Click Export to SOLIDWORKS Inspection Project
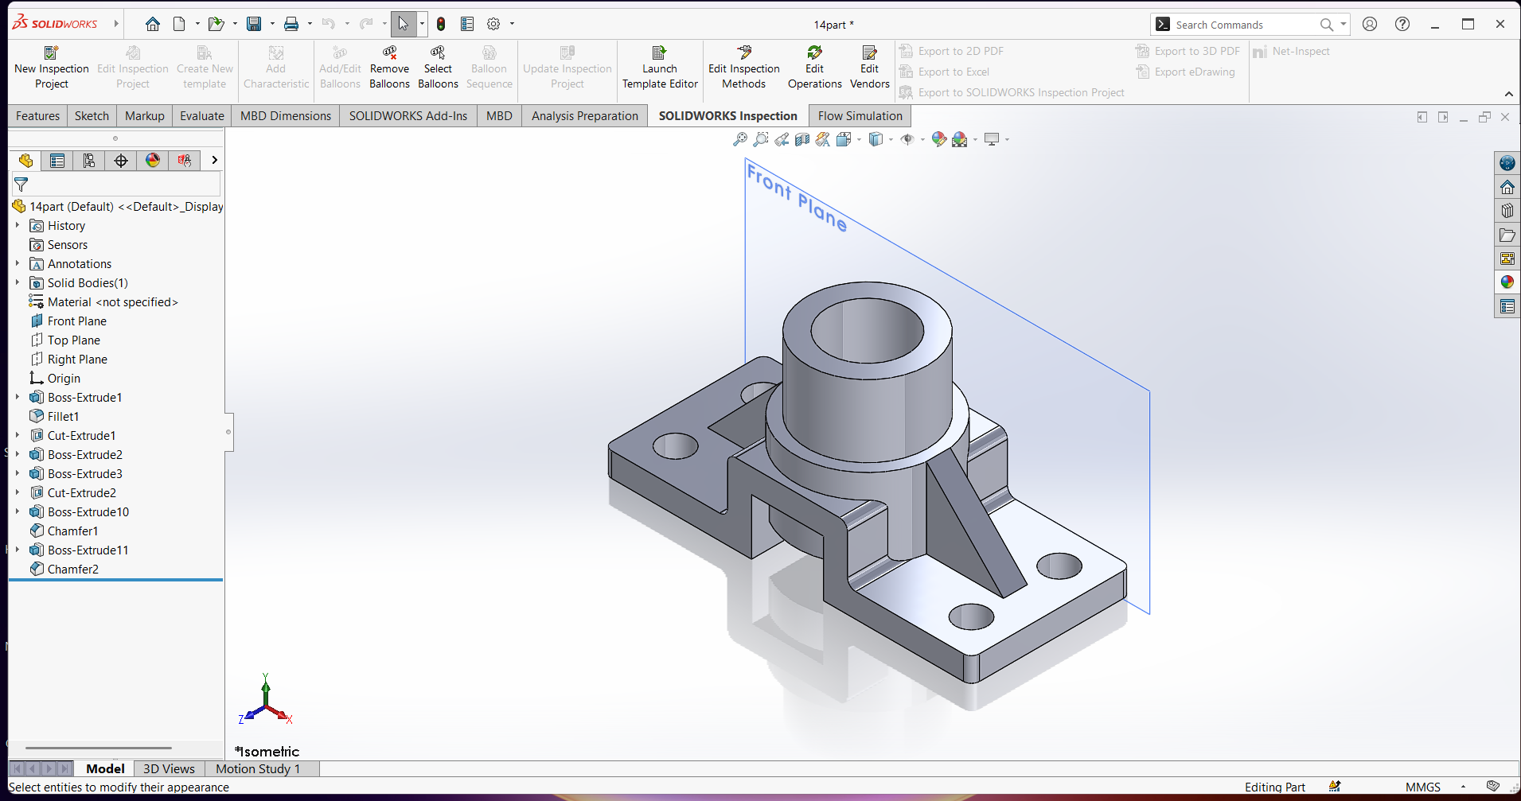Viewport: 1521px width, 801px height. (1012, 92)
